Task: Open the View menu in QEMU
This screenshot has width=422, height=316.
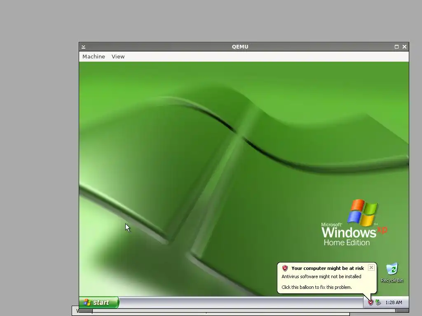Action: 118,56
